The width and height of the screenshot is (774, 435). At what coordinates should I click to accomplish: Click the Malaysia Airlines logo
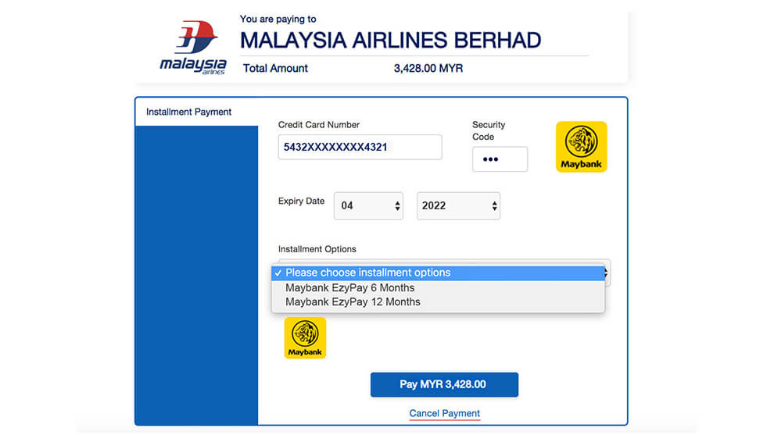(x=193, y=48)
